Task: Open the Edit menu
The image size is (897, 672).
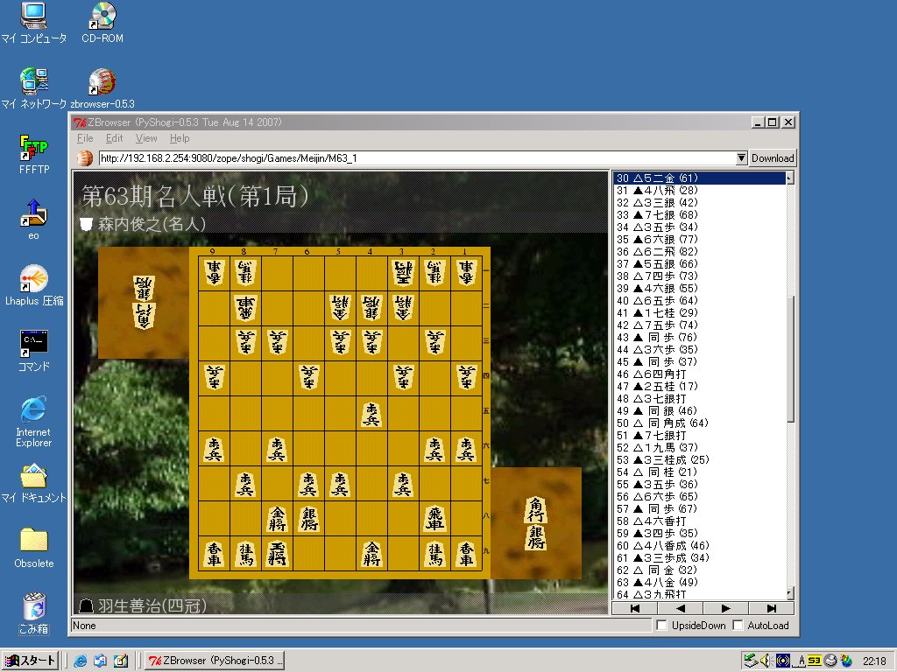Action: [x=115, y=138]
